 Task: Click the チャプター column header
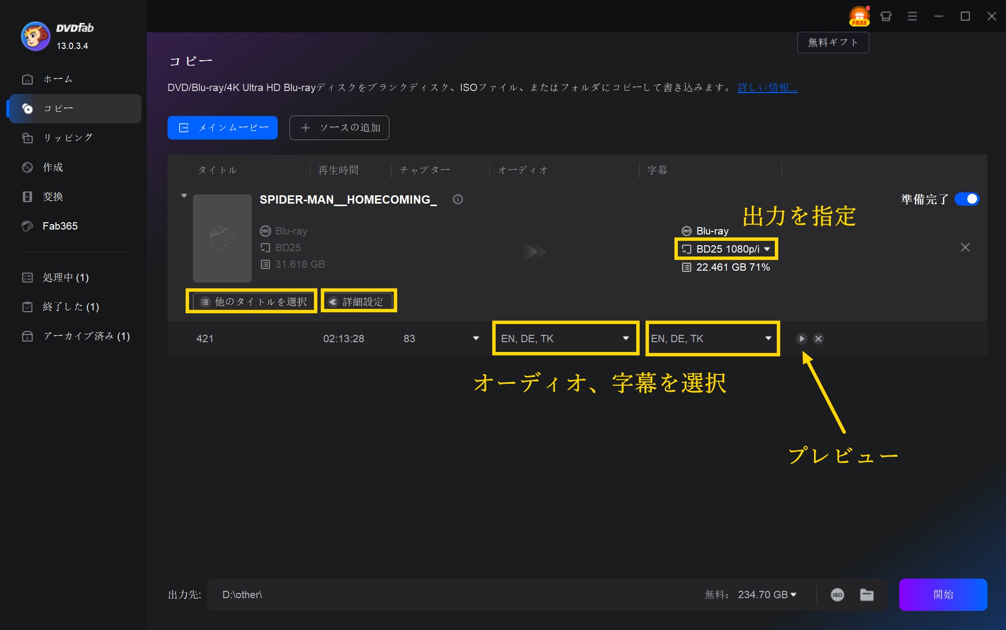[425, 170]
